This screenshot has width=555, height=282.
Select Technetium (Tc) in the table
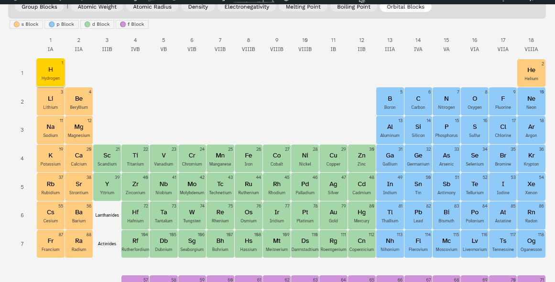[x=220, y=187]
